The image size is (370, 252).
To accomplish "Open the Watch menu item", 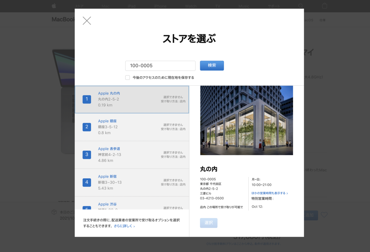I will click(x=191, y=6).
